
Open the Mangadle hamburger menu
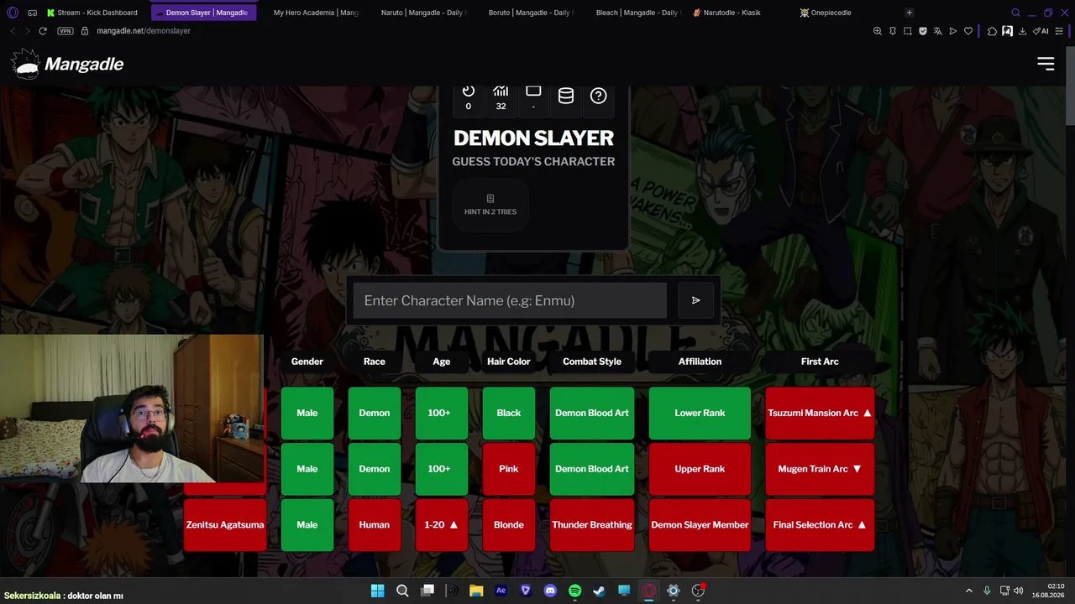click(1046, 64)
